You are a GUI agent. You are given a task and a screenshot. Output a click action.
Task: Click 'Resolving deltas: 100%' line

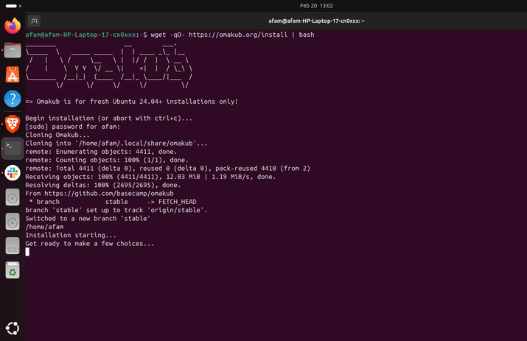(103, 185)
